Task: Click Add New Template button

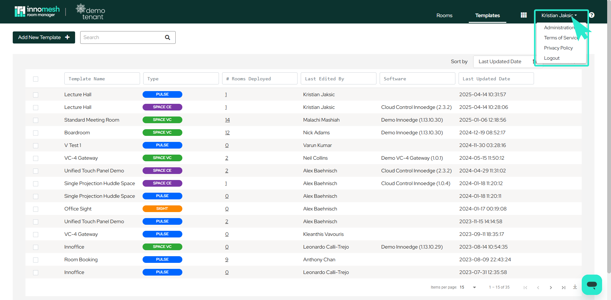Action: tap(44, 37)
